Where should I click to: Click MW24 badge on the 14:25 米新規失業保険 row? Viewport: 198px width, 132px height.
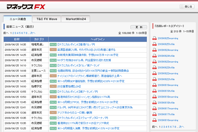point(53,55)
